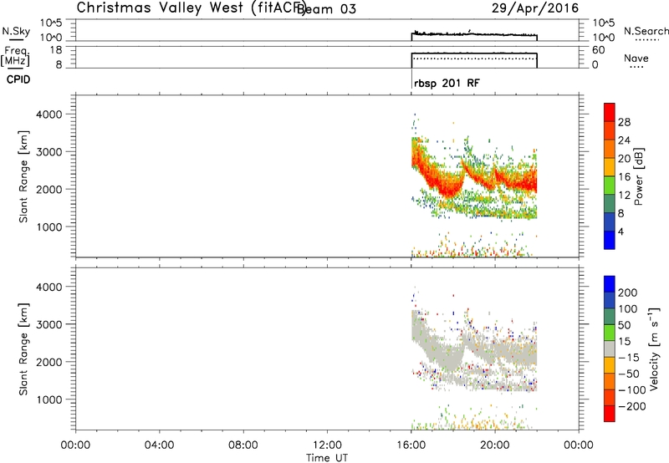The width and height of the screenshot is (669, 463).
Task: Click the 'CPID' row label
Action: coord(18,79)
